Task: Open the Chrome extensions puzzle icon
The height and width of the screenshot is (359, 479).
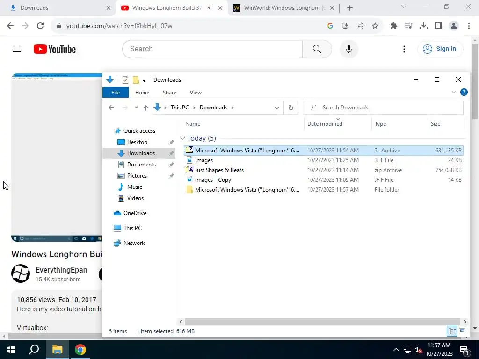Action: coord(394,26)
